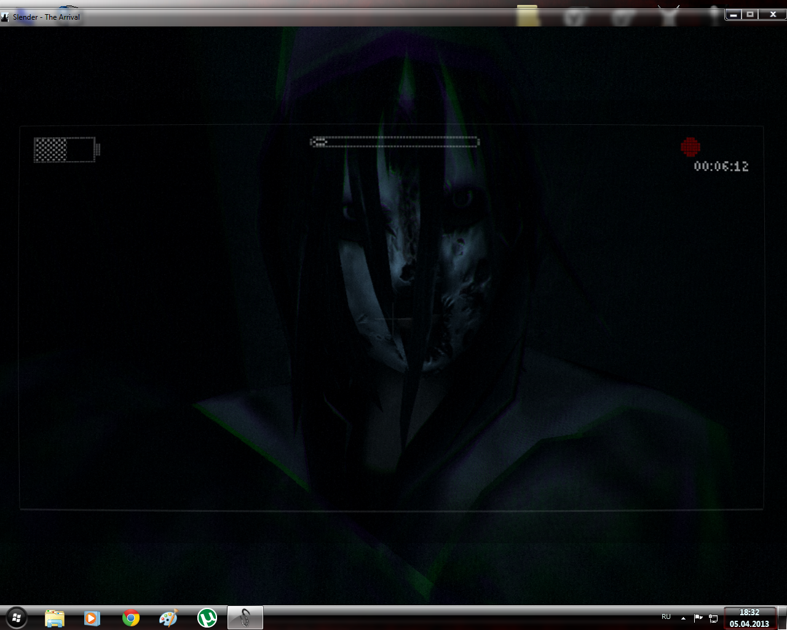Click the stamina bar at top center

tap(395, 142)
